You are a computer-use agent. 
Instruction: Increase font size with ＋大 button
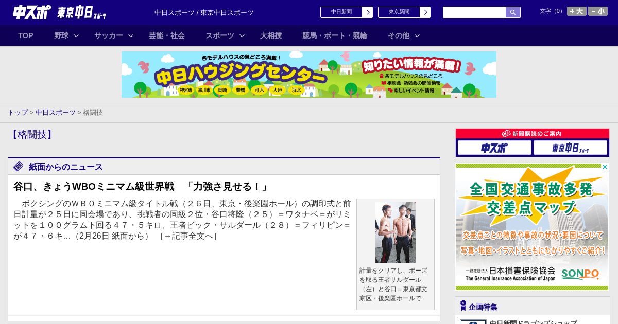click(x=576, y=11)
